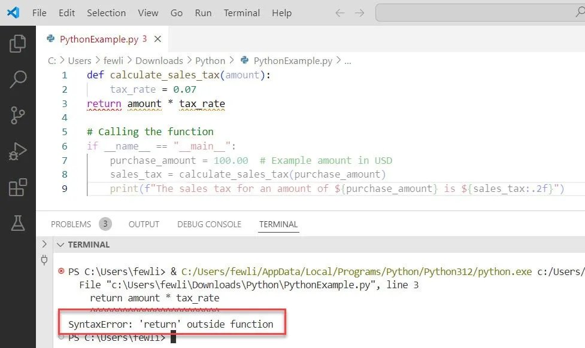Open the Search view icon
This screenshot has width=585, height=348.
tap(18, 78)
